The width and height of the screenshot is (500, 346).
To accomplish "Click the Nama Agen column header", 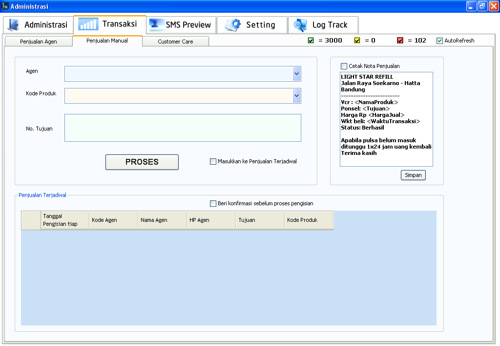I will (162, 220).
